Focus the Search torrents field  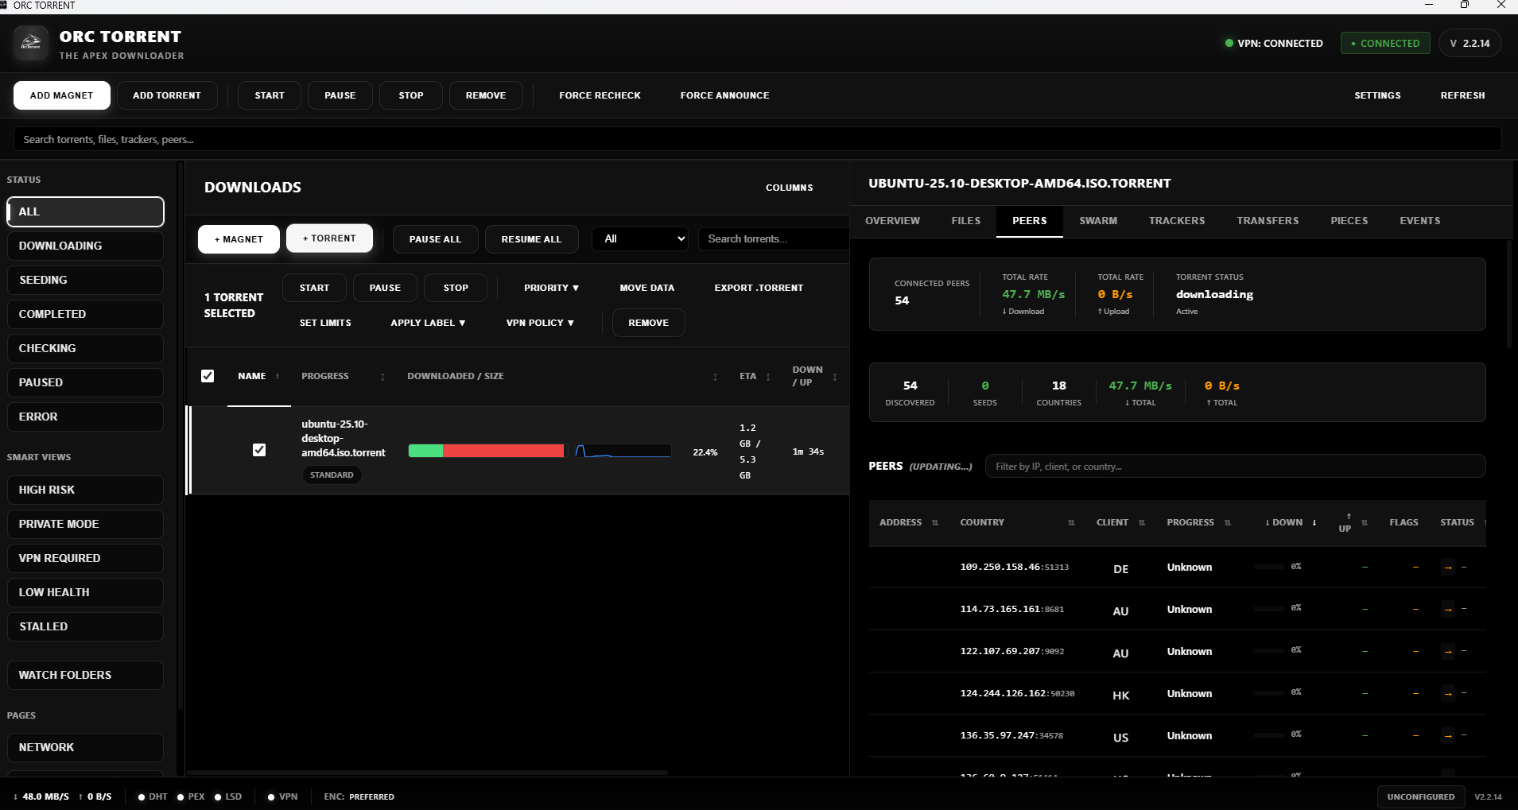click(x=773, y=238)
